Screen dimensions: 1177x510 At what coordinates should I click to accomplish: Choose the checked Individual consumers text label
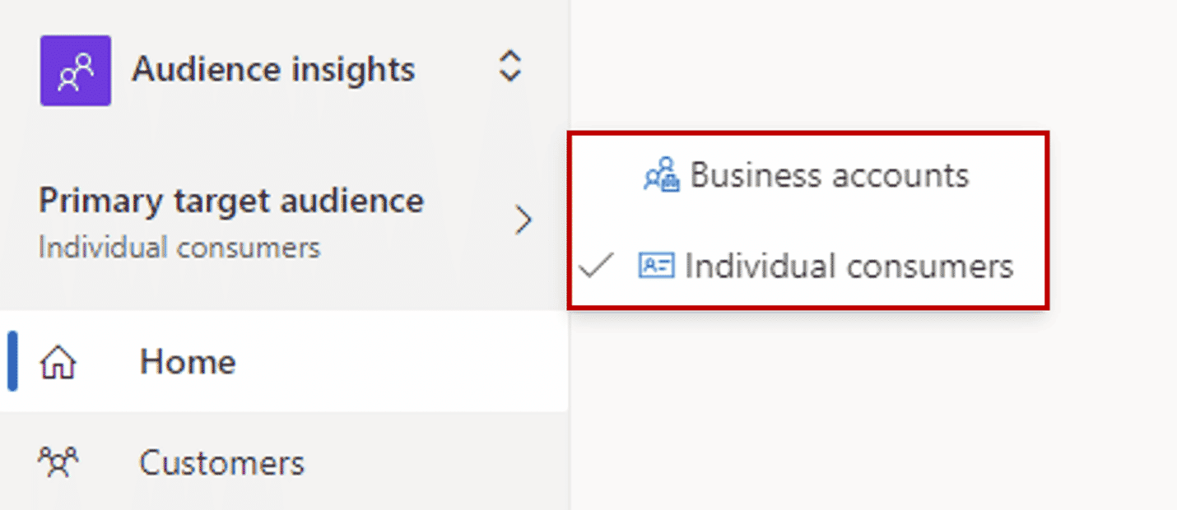(849, 267)
